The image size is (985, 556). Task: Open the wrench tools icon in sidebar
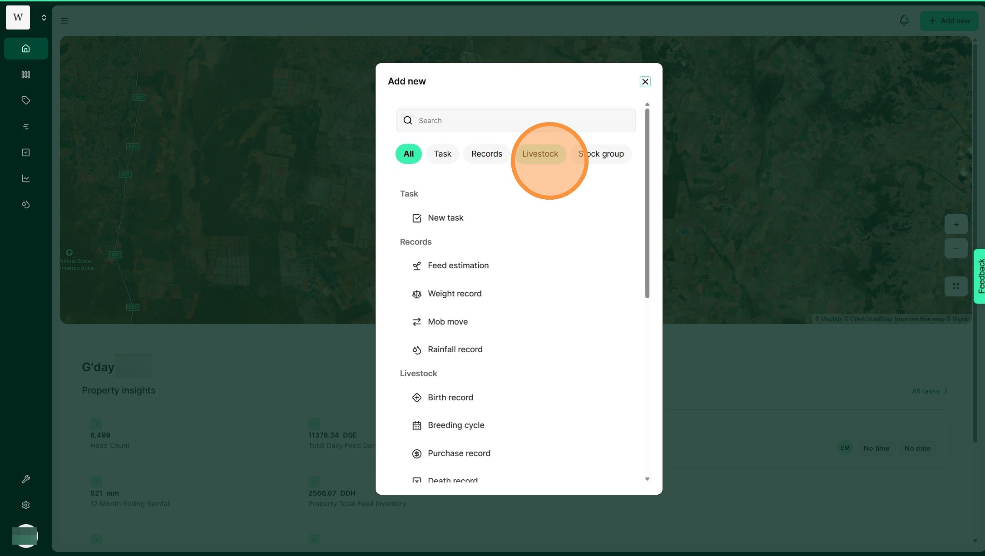[x=26, y=479]
